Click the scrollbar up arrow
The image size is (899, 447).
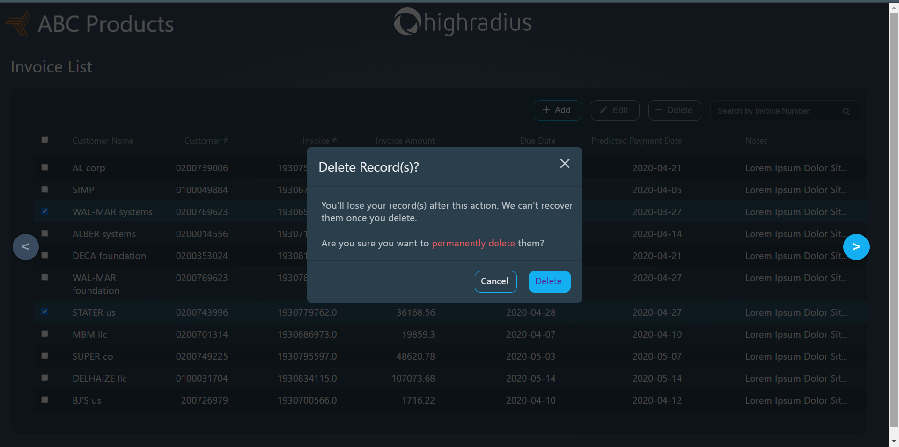point(894,7)
